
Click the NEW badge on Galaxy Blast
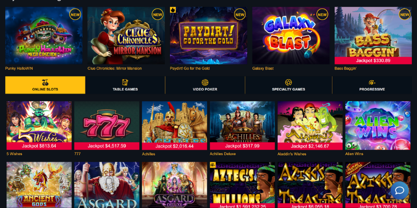pos(322,15)
